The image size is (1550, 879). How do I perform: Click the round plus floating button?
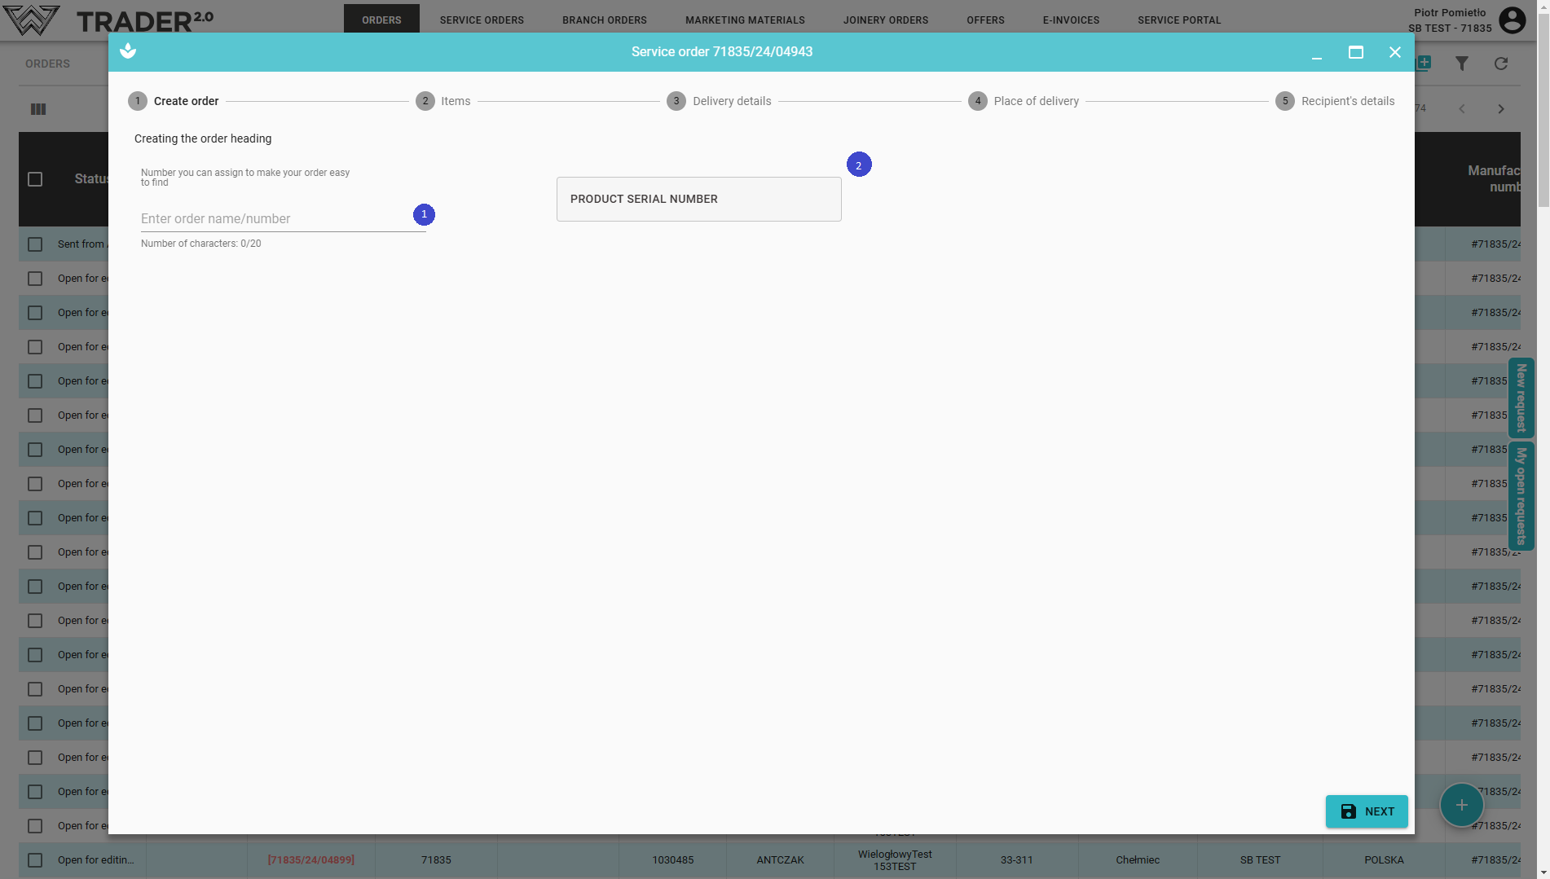tap(1461, 805)
